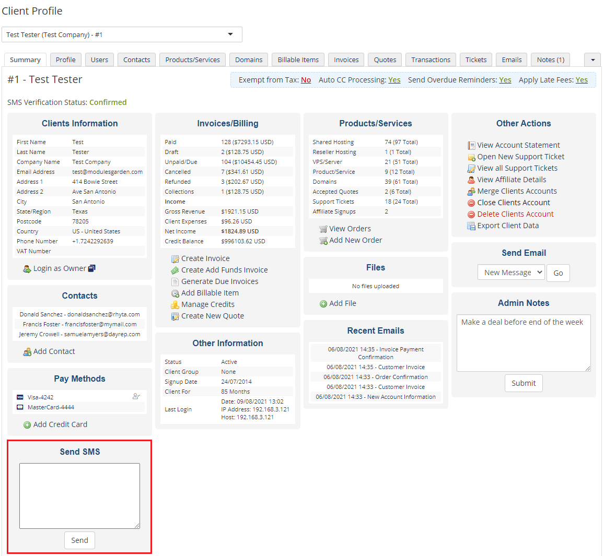Click the View Orders cart icon
This screenshot has height=556, width=604.
(x=323, y=229)
